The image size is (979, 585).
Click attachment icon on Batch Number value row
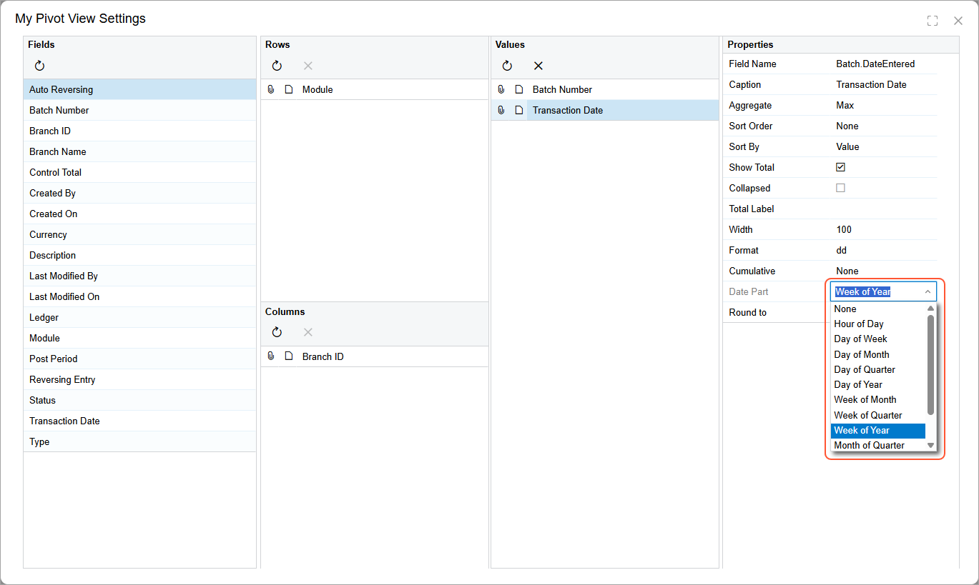(x=501, y=89)
